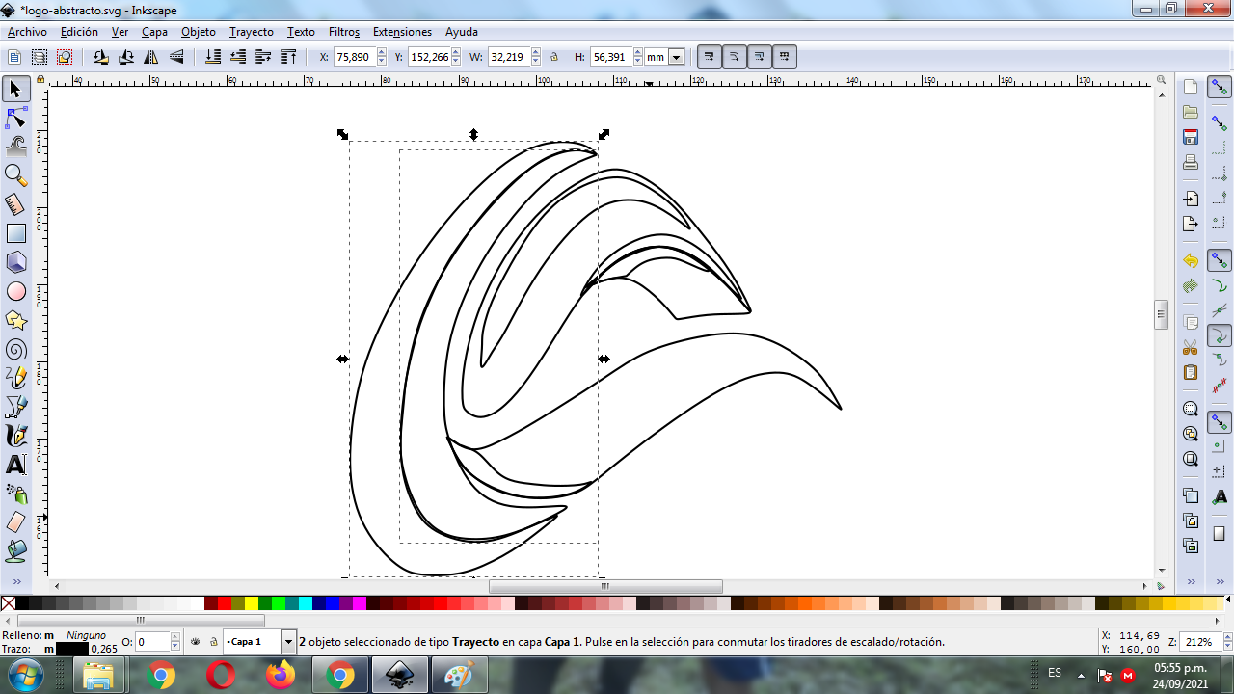The height and width of the screenshot is (694, 1234).
Task: Pick the yellow swatch in palette
Action: [251, 604]
